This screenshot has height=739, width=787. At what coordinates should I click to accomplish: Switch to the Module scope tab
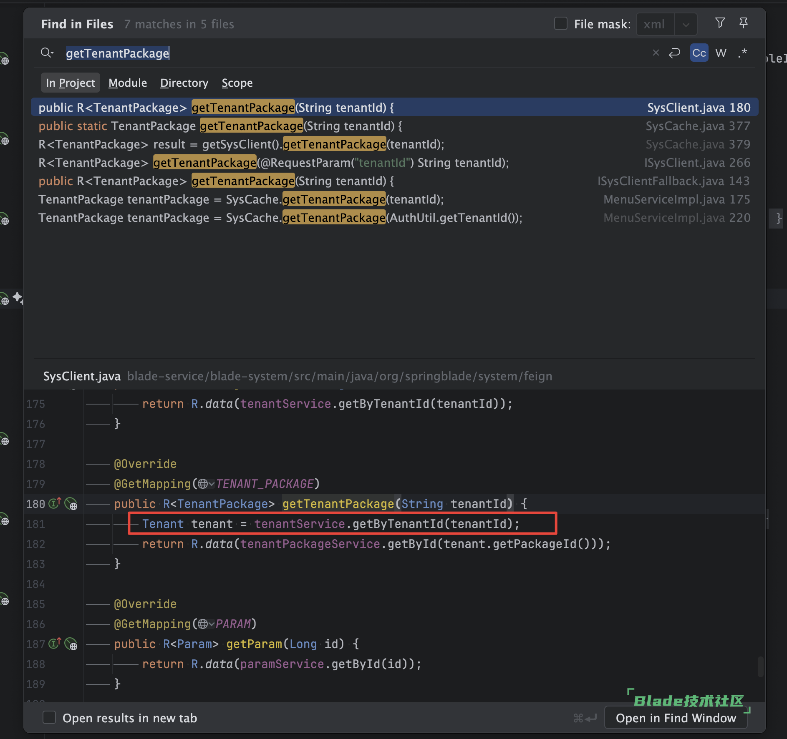[x=128, y=83]
